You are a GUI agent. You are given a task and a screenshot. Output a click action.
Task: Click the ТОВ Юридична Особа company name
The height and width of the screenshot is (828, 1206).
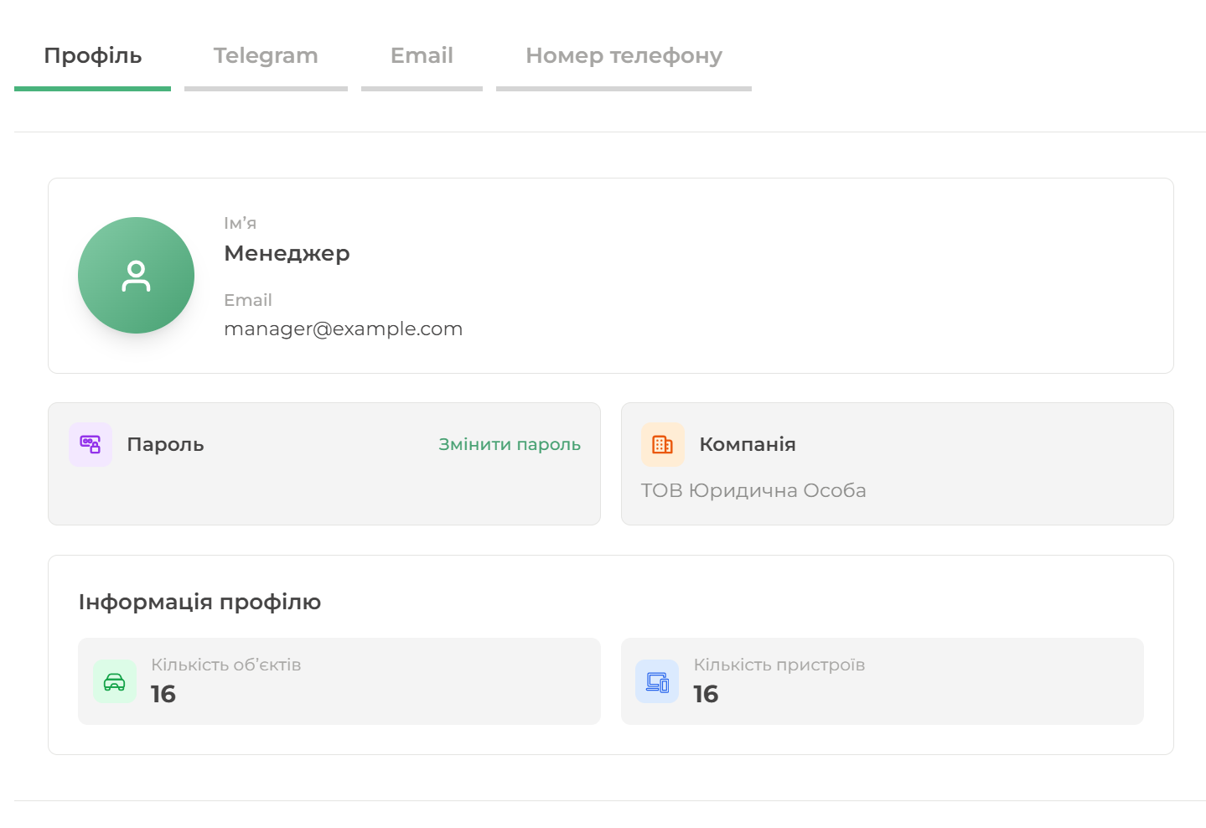(753, 490)
